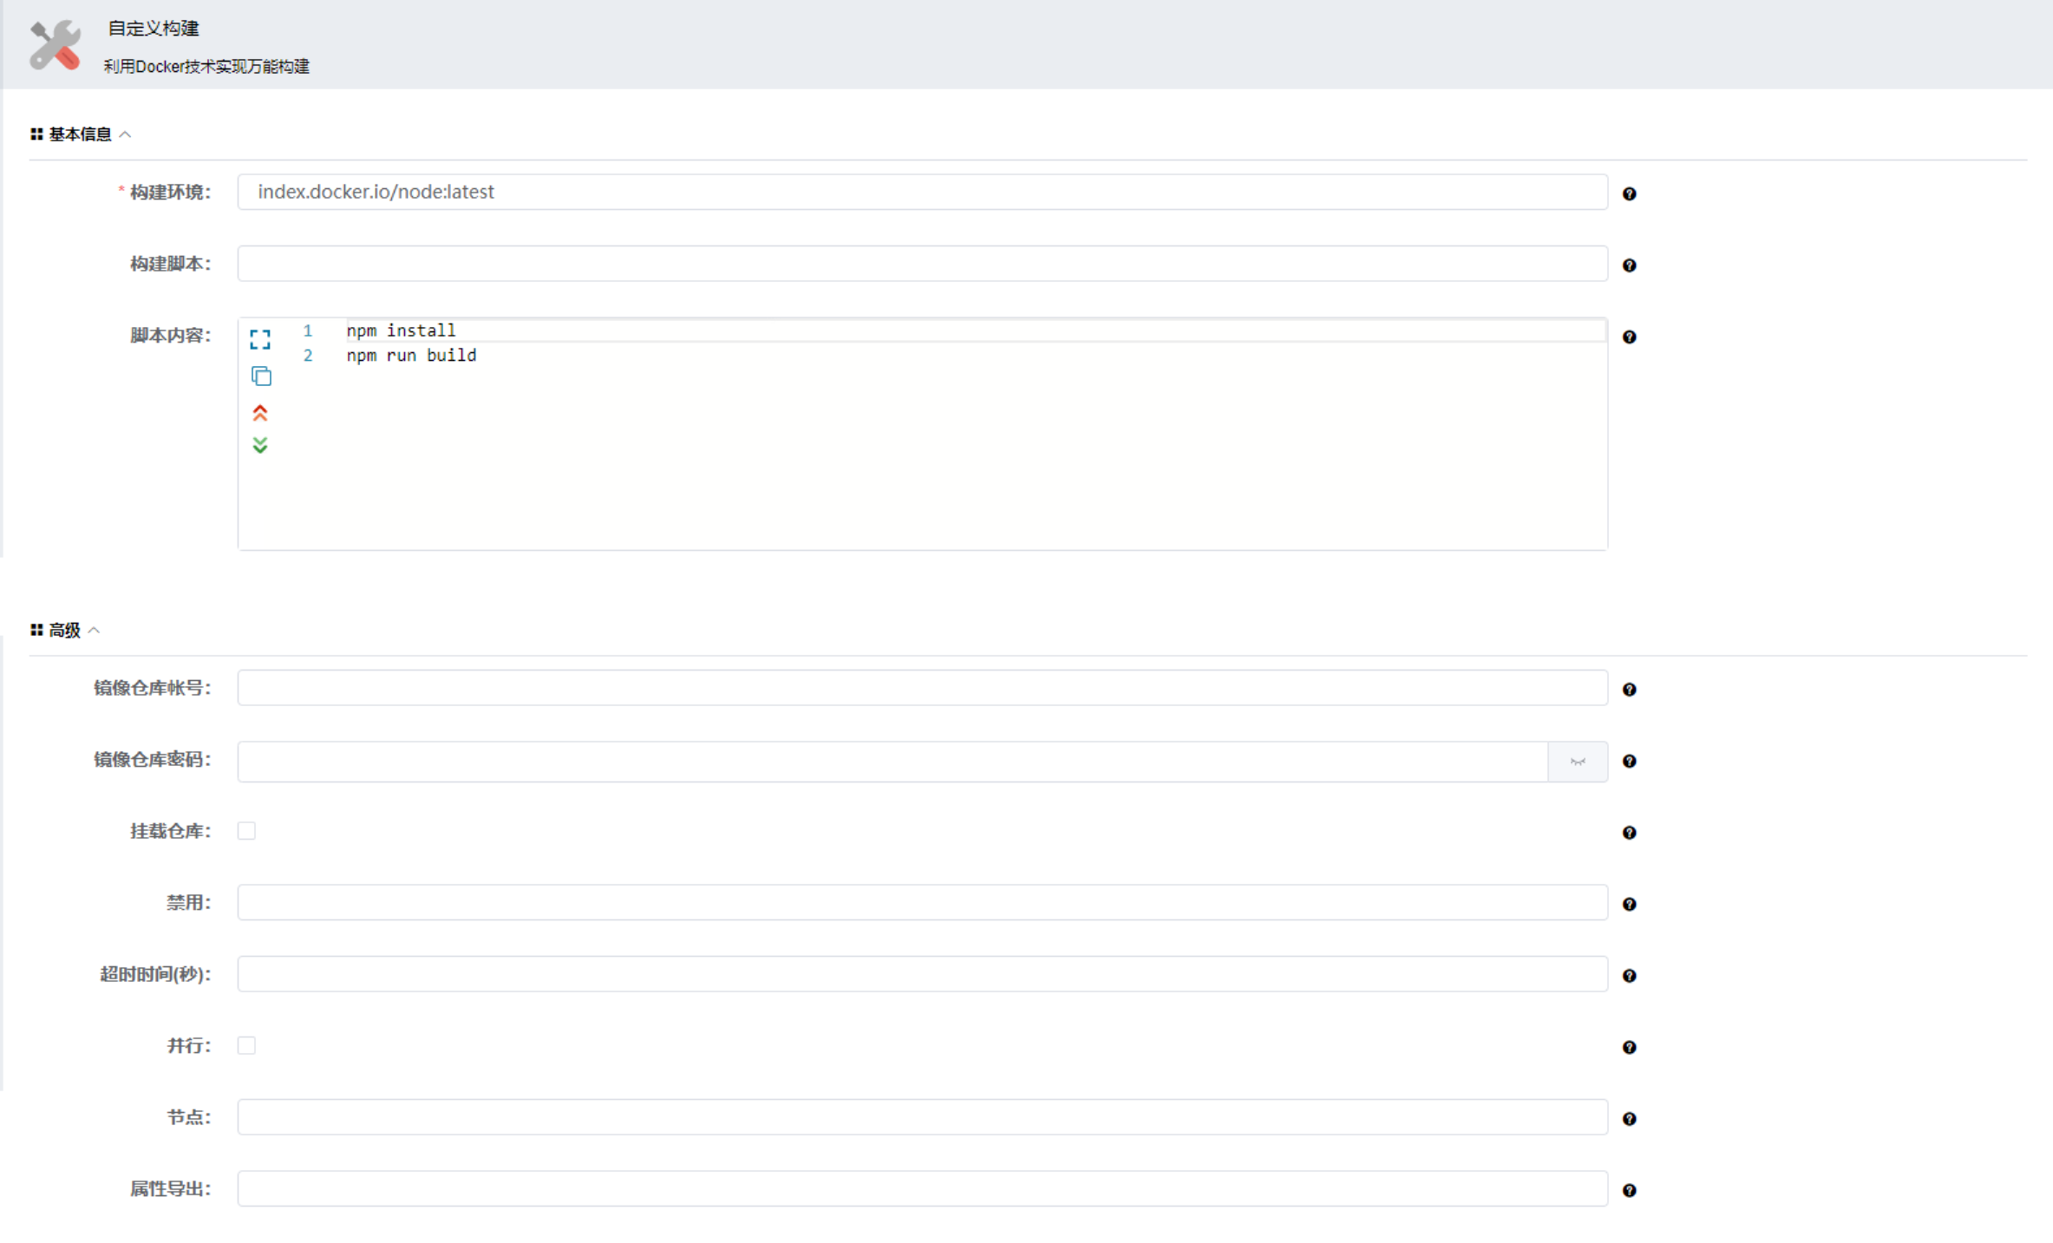Image resolution: width=2053 pixels, height=1243 pixels.
Task: Collapse the 高级 section
Action: click(95, 631)
